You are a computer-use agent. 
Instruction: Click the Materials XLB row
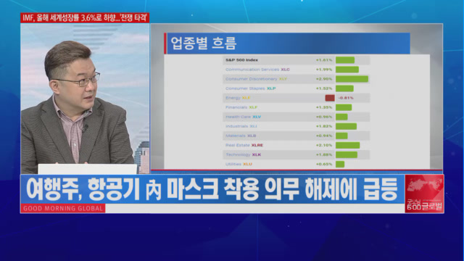click(297, 136)
